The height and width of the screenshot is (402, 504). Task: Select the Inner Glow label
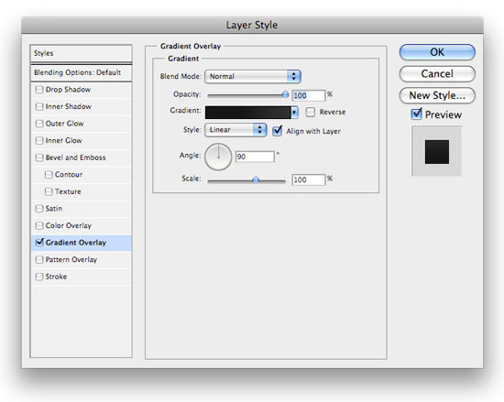[63, 140]
